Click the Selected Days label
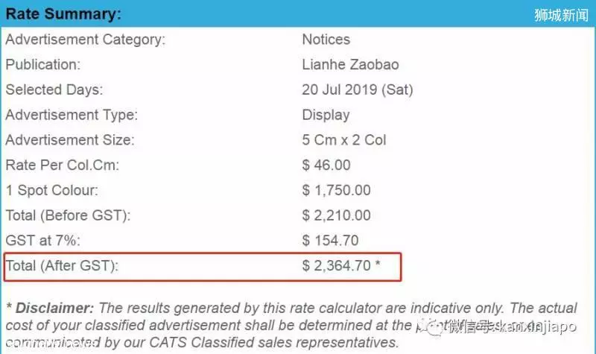Screen dimensions: 596x354 tap(54, 89)
